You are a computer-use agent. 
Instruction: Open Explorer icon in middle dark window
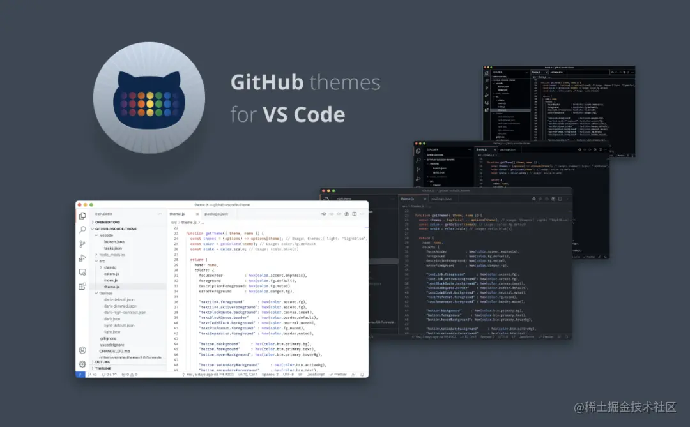click(418, 151)
